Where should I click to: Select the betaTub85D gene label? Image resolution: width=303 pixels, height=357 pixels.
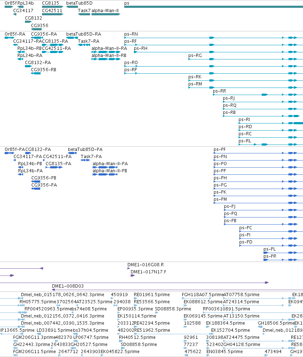pyautogui.click(x=79, y=3)
